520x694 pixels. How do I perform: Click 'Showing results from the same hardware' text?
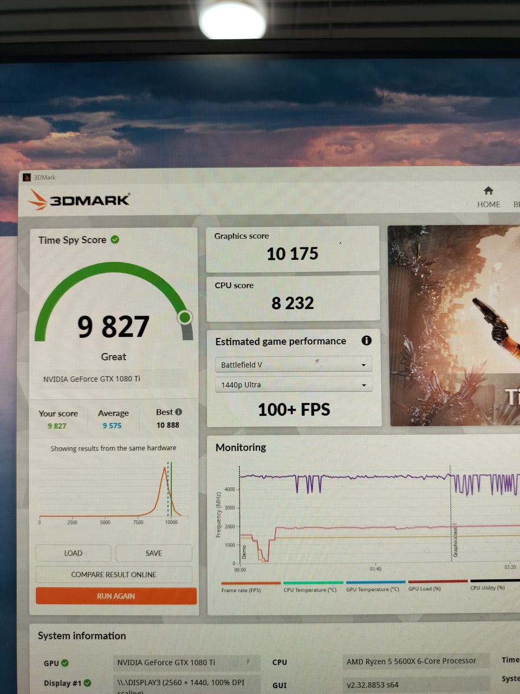pyautogui.click(x=113, y=448)
